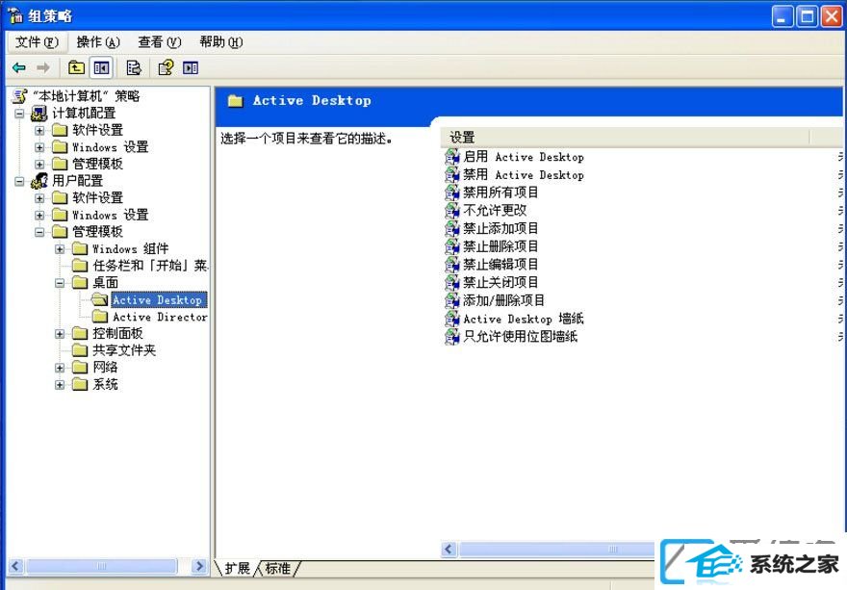The width and height of the screenshot is (847, 590).
Task: Click the policy icon beside 添加/删除项目
Action: 451,300
